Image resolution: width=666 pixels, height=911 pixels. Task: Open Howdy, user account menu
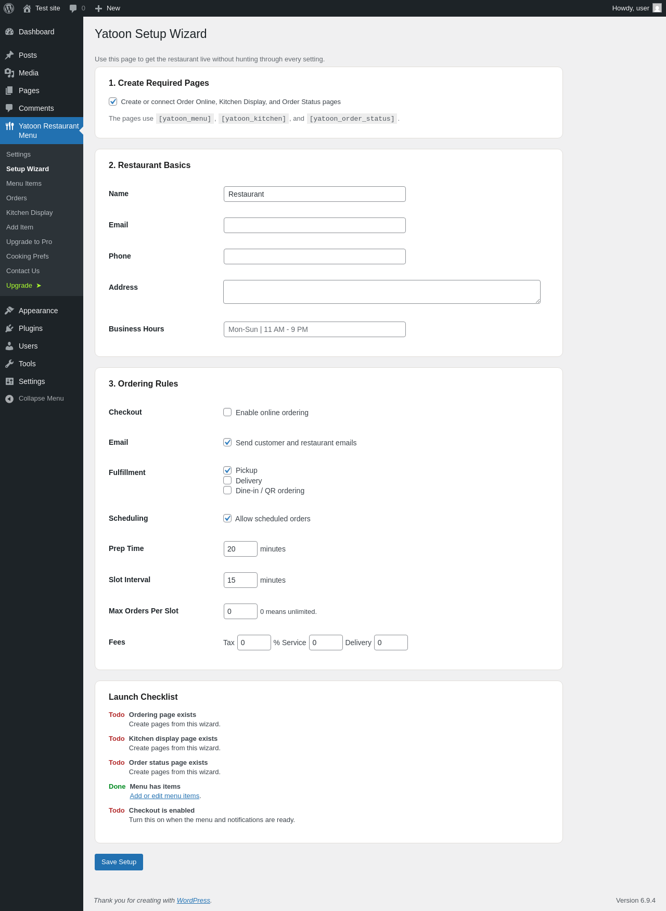[636, 8]
